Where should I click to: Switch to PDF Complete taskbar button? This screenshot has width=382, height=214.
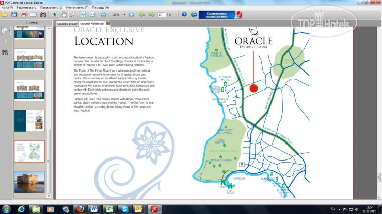click(154, 209)
